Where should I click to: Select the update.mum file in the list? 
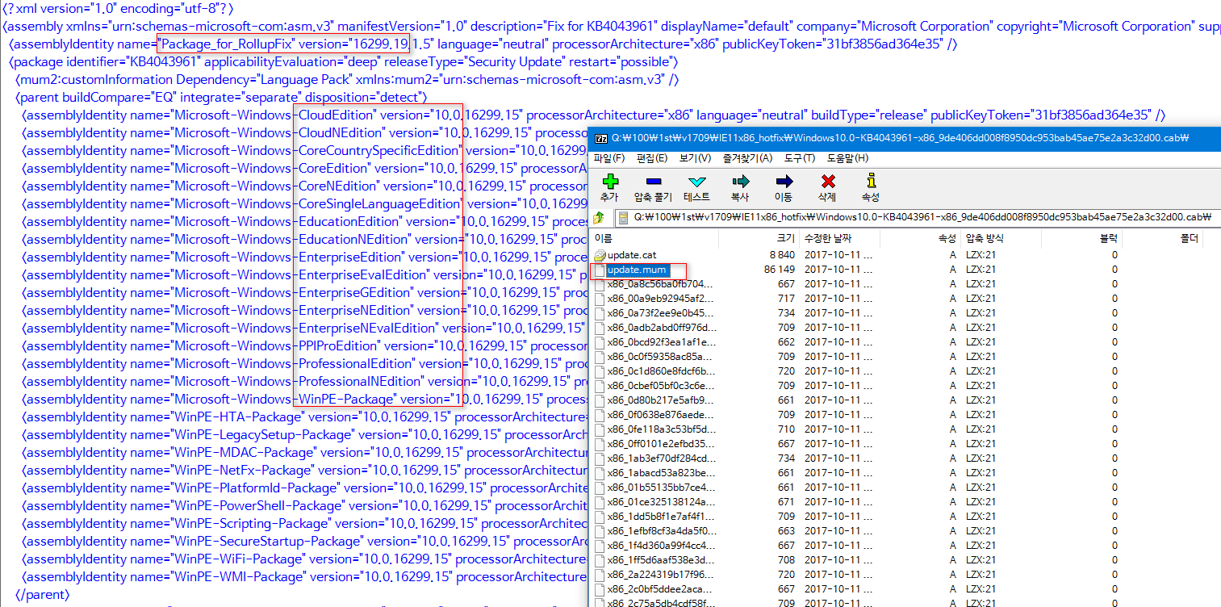[638, 270]
